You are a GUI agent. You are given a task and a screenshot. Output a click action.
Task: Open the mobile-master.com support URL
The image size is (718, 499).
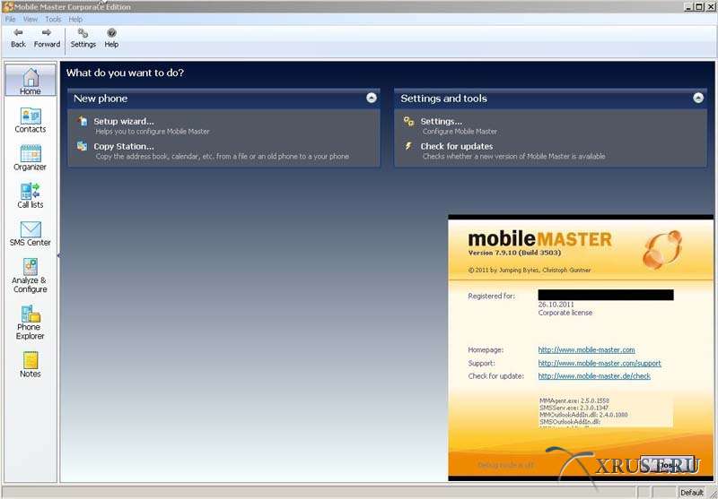600,363
